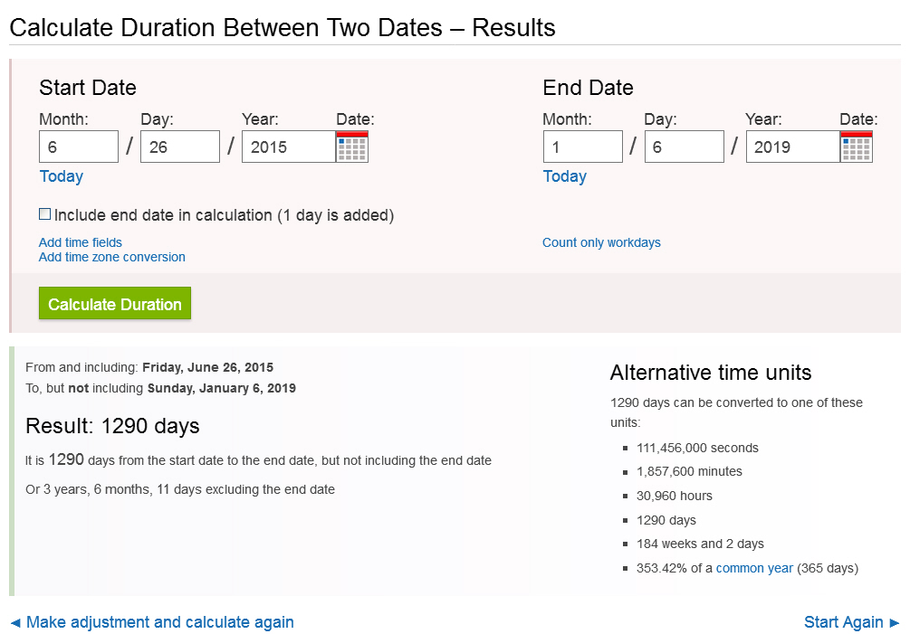910x634 pixels.
Task: Focus the Start Date Day field
Action: tap(180, 147)
